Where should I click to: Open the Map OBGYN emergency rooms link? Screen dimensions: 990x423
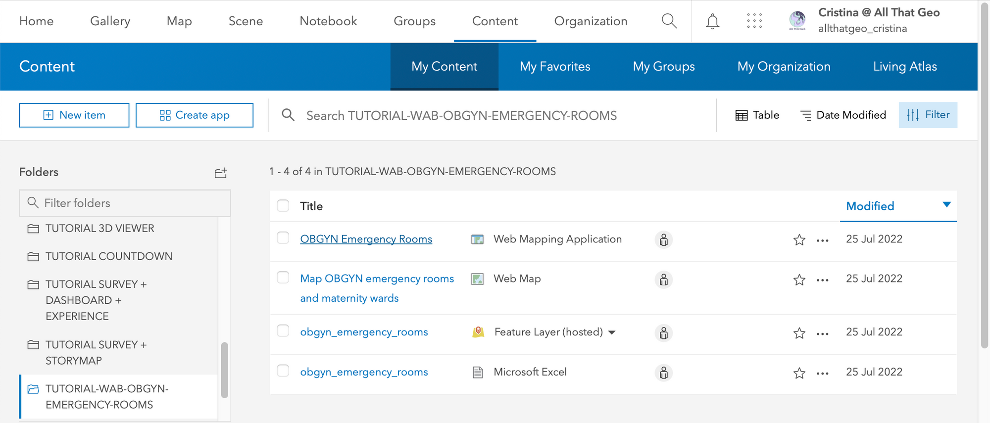pos(377,279)
